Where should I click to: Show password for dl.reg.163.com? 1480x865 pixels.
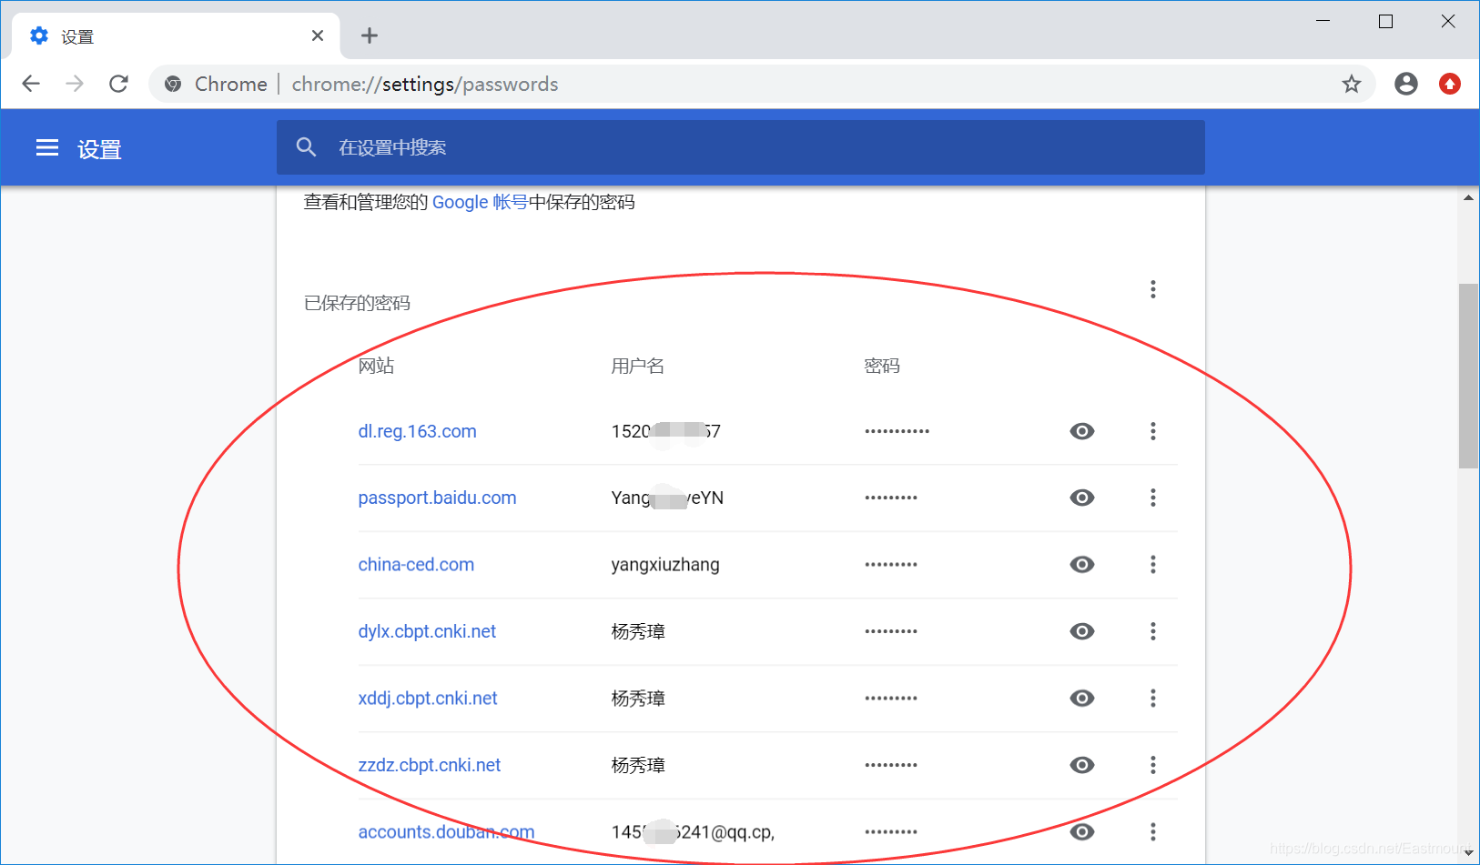click(x=1082, y=431)
